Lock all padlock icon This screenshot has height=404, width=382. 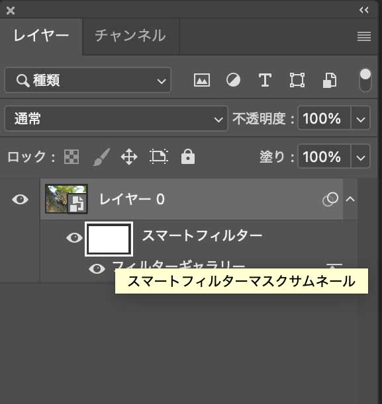coord(188,157)
